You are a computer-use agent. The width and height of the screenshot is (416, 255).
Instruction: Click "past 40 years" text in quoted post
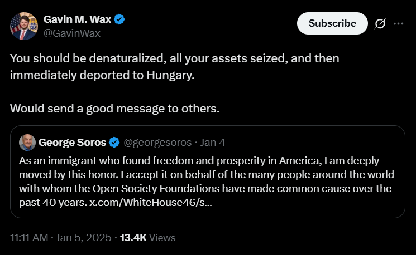click(x=53, y=202)
